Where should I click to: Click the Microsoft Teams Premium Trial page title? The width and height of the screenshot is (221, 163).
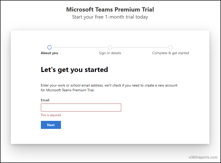(x=110, y=10)
